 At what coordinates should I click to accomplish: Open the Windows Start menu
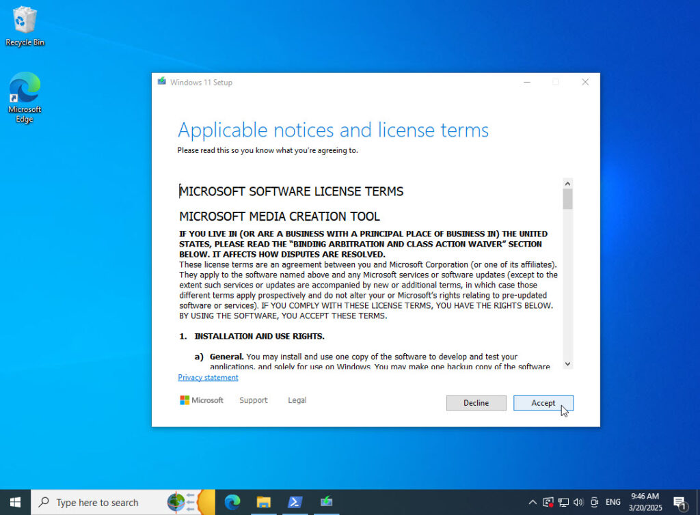15,502
